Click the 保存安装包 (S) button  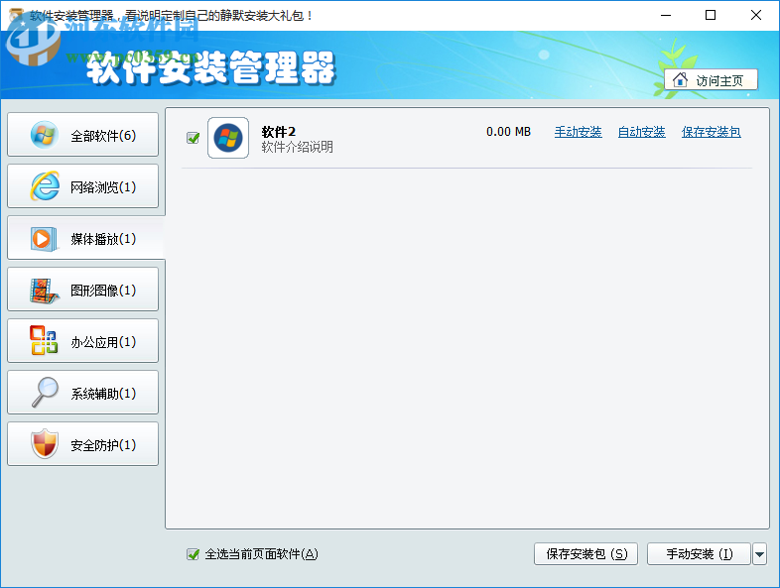(586, 553)
